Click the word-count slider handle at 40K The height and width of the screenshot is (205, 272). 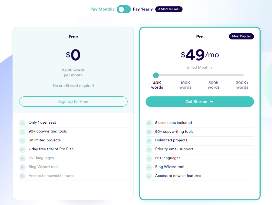(156, 75)
